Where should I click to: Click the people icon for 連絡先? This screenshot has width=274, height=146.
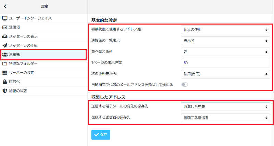click(5, 55)
